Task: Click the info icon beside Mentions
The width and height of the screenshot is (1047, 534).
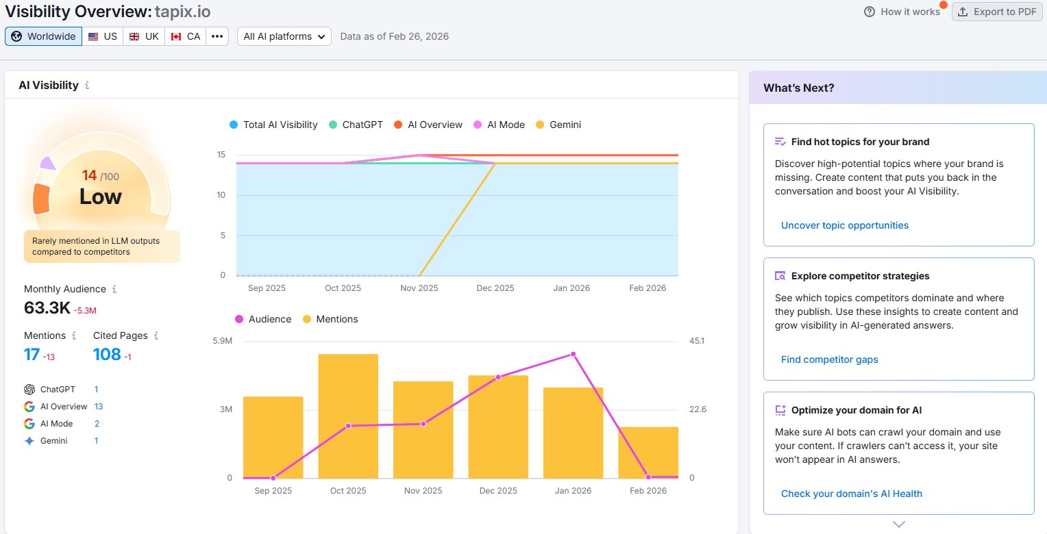Action: click(74, 335)
